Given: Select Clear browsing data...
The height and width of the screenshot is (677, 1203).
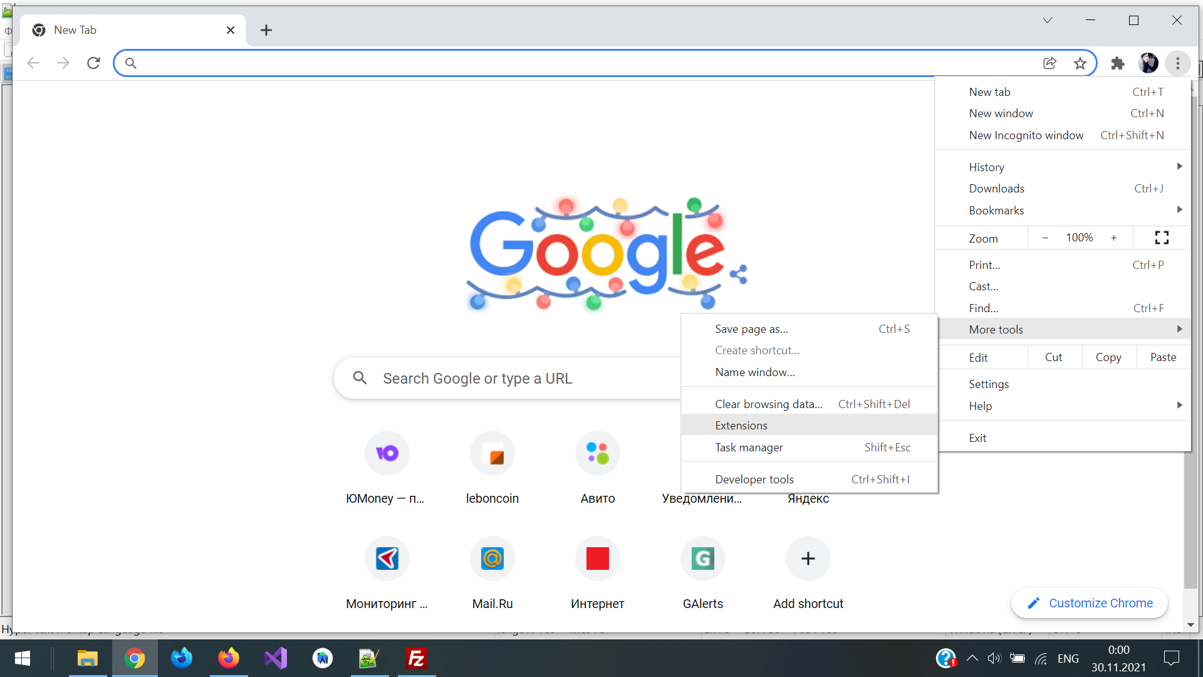Looking at the screenshot, I should (x=810, y=404).
